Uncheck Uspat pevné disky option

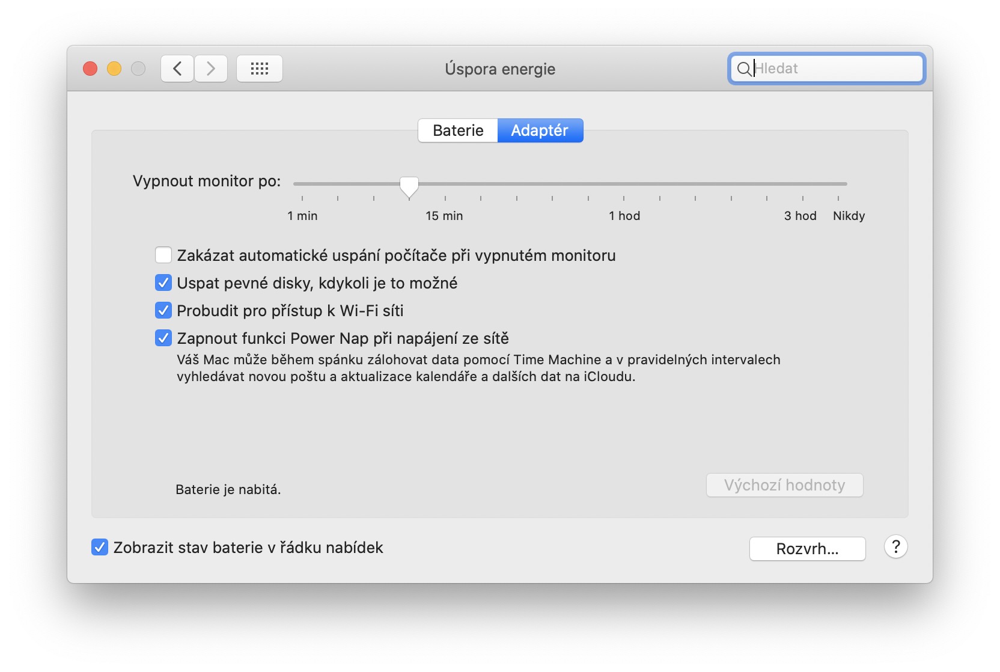[163, 283]
